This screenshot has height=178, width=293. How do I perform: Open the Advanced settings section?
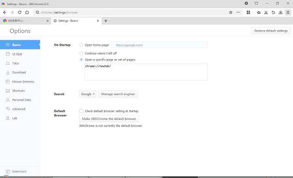pyautogui.click(x=20, y=109)
